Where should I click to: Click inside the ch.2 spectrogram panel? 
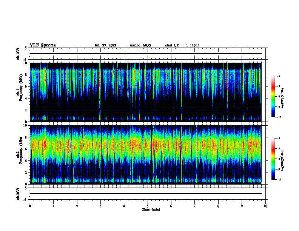146,155
